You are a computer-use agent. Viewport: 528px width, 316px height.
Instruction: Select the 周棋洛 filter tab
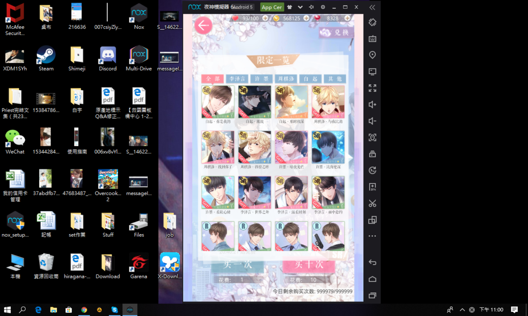[286, 79]
